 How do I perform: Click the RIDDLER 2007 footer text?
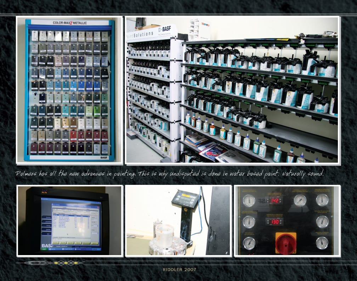179,270
